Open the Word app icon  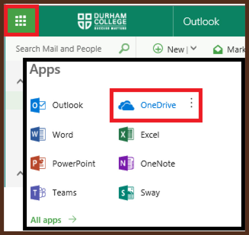[x=38, y=134]
